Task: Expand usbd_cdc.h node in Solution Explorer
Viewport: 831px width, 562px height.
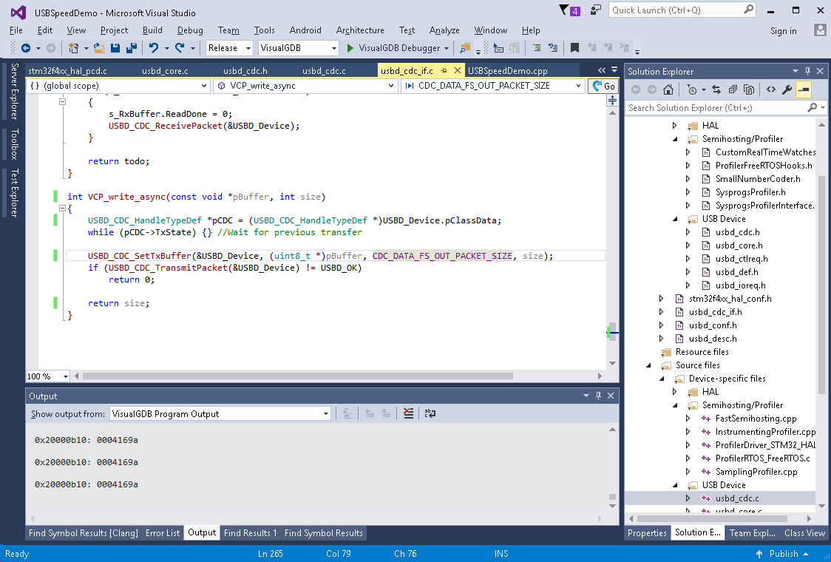Action: tap(688, 232)
